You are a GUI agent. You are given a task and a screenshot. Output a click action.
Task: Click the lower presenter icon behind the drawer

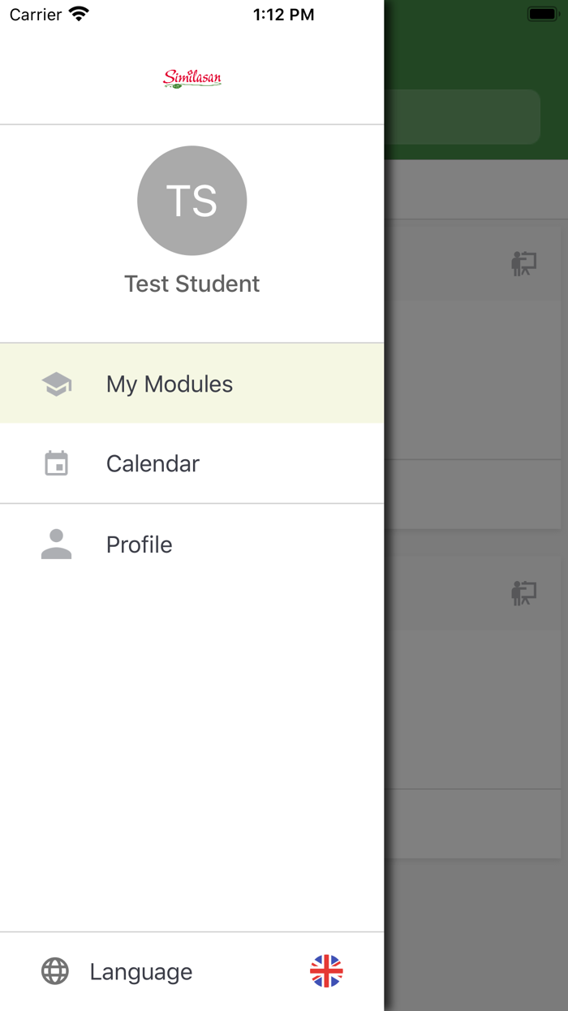click(524, 592)
